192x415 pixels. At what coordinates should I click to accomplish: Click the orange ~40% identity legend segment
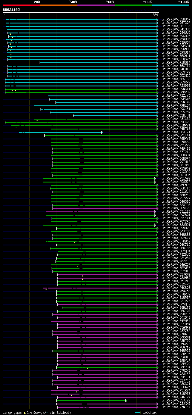point(59,5)
